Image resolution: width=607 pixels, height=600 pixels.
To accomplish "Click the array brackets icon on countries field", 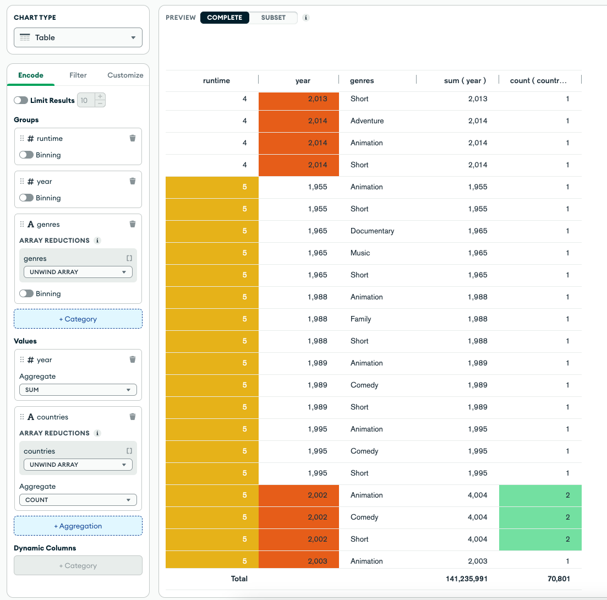I will pos(130,450).
